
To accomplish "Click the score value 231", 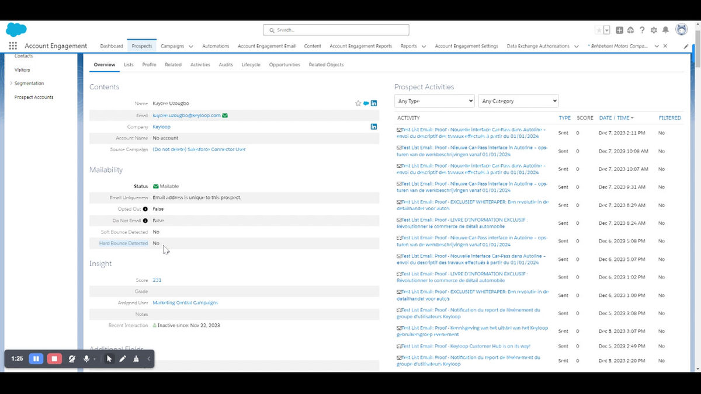I will pos(157,280).
